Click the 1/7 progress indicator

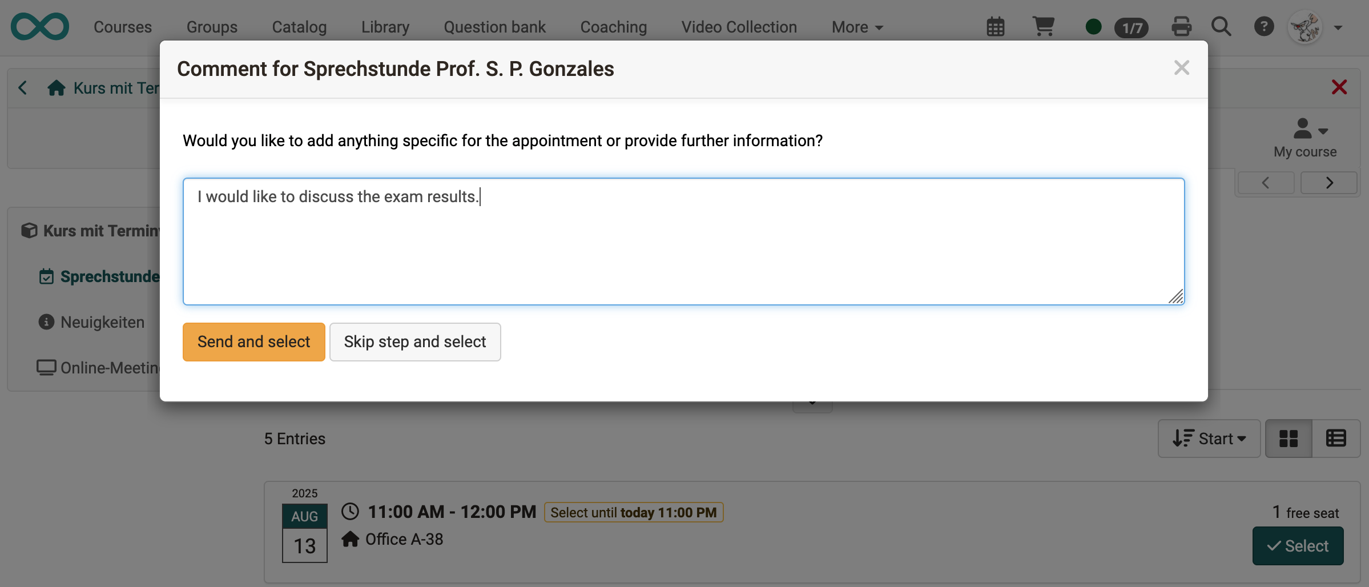point(1132,27)
